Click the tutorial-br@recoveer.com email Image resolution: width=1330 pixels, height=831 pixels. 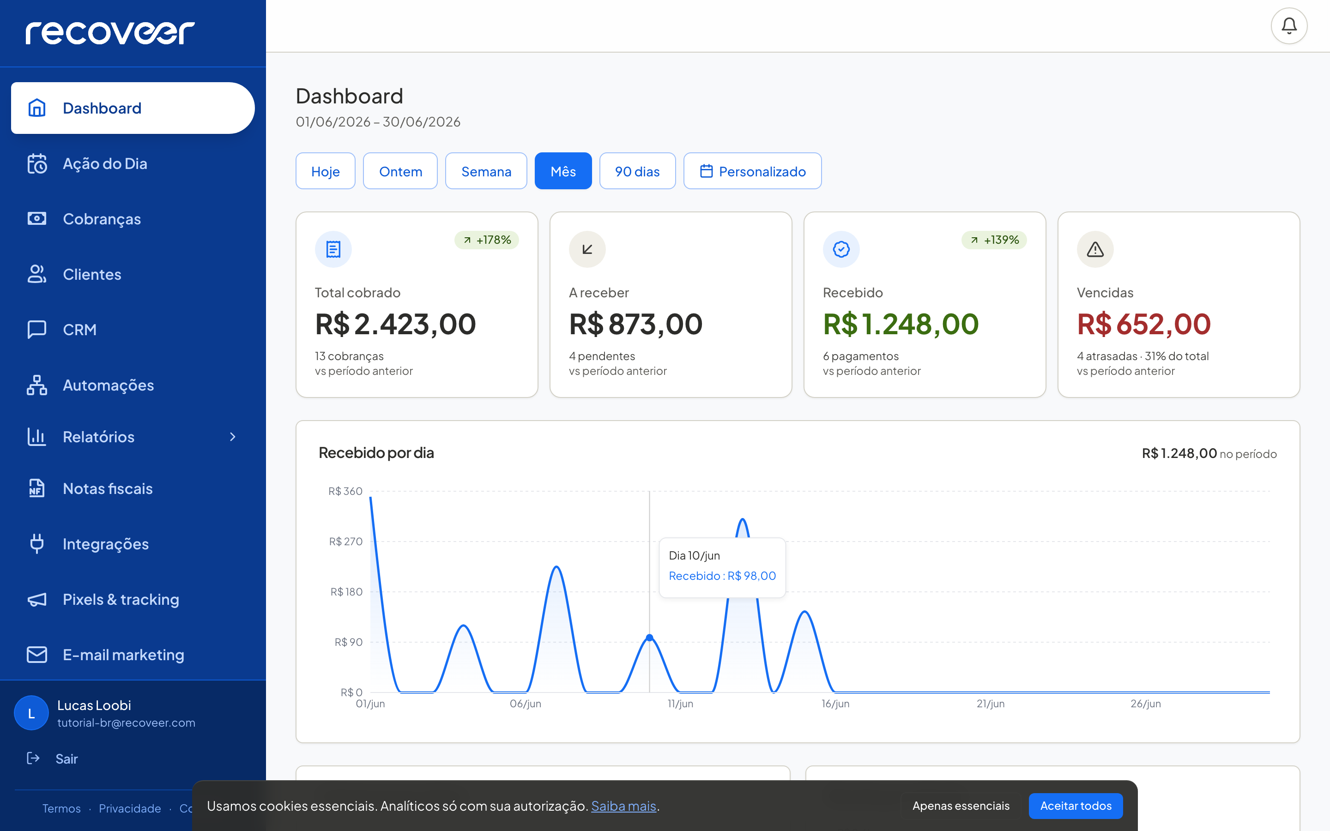127,723
